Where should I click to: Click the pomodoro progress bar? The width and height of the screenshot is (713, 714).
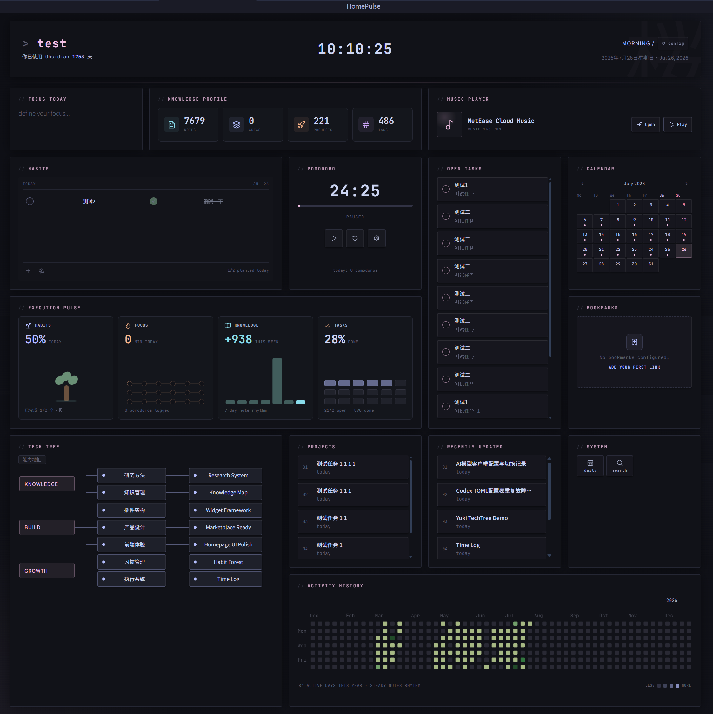(355, 206)
